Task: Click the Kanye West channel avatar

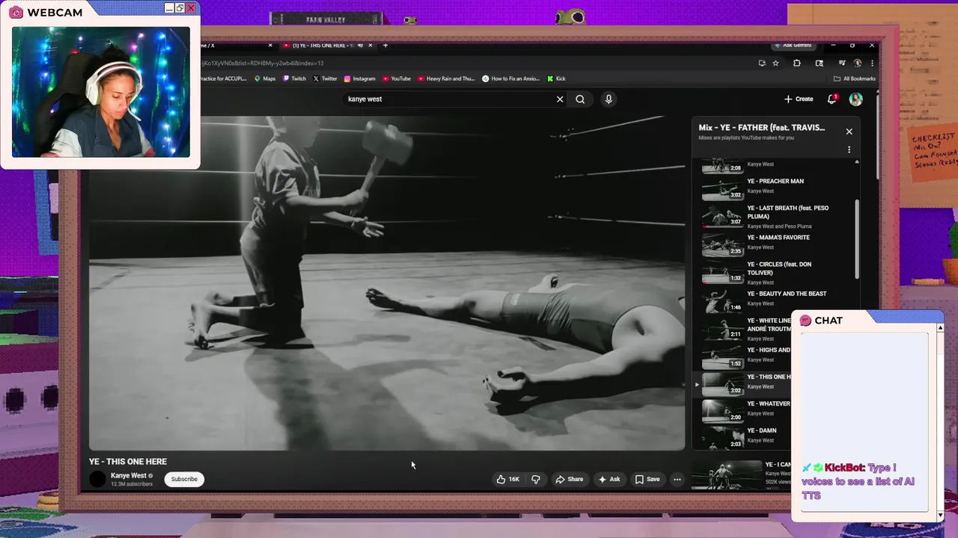Action: pyautogui.click(x=97, y=479)
